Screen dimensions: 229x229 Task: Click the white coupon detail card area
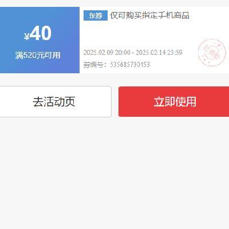154,40
